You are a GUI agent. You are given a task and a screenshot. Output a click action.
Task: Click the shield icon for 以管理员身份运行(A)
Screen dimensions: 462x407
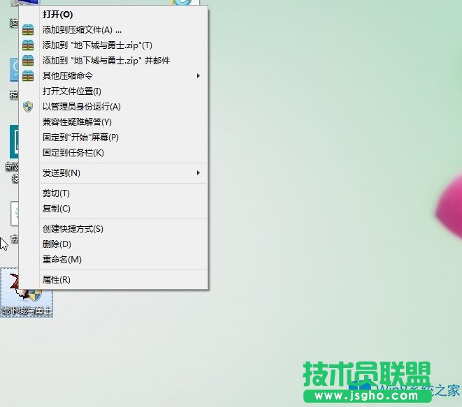(x=28, y=106)
